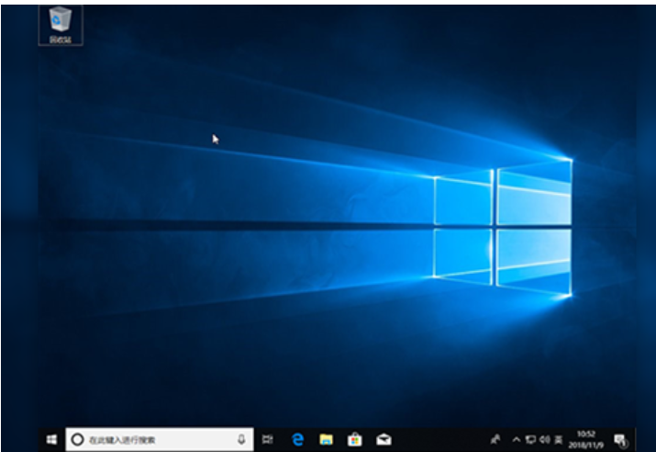Screen dimensions: 656x452
Task: Open the Recycle Bin desktop icon
Action: click(61, 24)
